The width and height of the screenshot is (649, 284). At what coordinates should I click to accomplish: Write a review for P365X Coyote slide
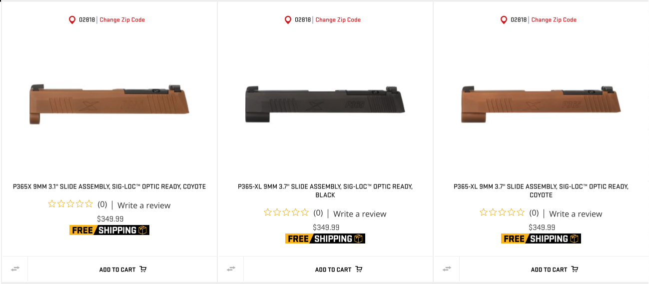point(144,205)
